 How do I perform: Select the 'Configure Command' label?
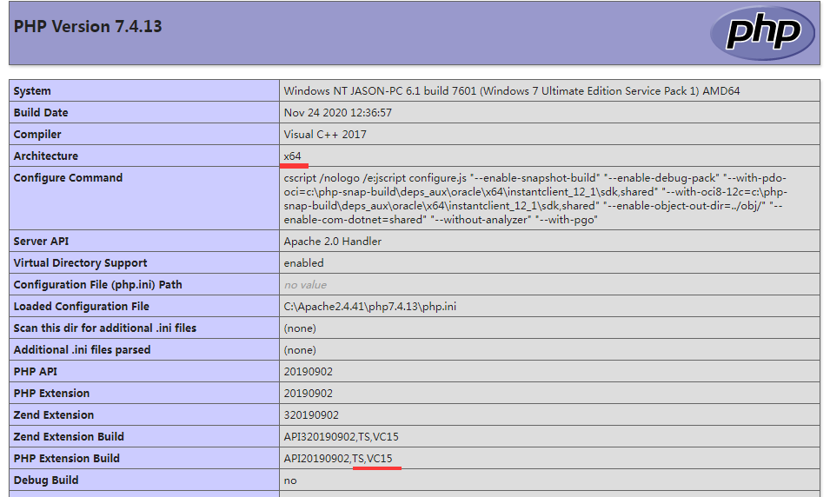coord(68,178)
